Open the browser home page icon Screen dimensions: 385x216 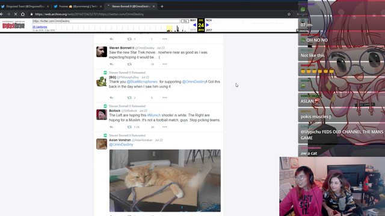23,14
